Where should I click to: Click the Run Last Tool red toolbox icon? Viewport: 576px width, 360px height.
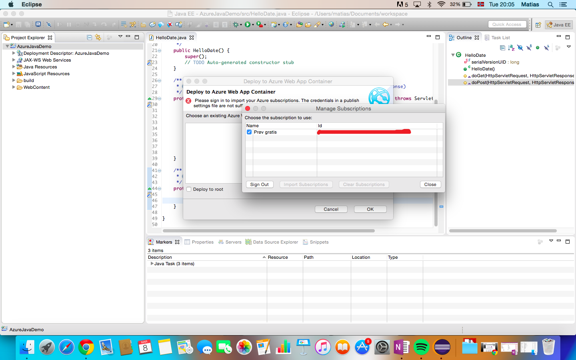pos(259,24)
